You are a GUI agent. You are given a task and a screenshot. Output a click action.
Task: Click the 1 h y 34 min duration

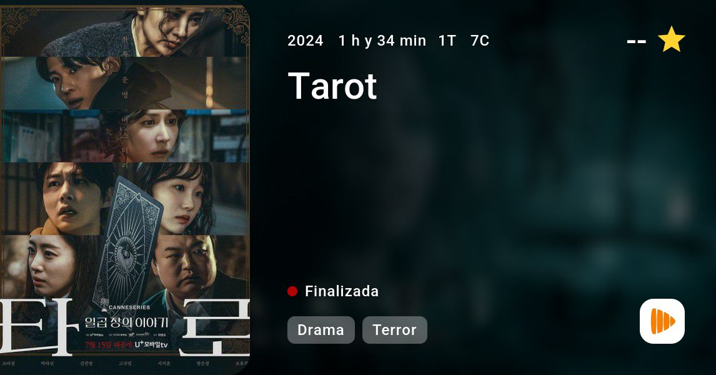pyautogui.click(x=382, y=41)
